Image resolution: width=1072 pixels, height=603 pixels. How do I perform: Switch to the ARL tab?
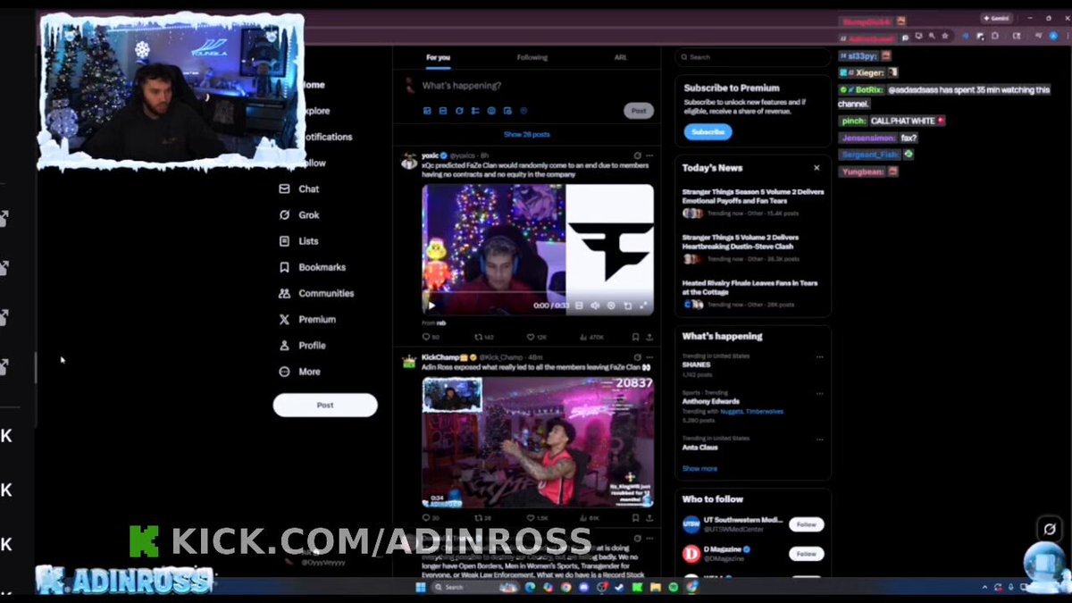click(x=620, y=57)
